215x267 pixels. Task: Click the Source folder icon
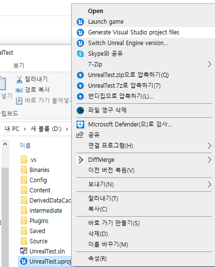[24, 241]
